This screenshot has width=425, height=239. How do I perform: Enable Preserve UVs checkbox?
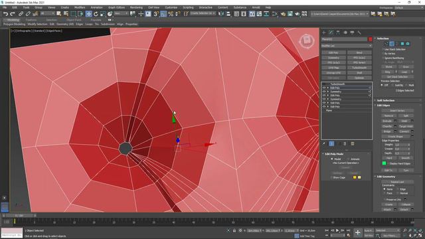click(384, 199)
